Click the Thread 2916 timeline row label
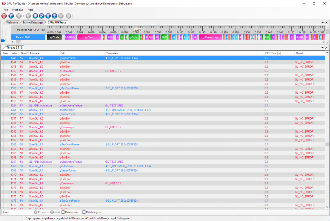Image resolution: width=330 pixels, height=221 pixels. (x=28, y=37)
